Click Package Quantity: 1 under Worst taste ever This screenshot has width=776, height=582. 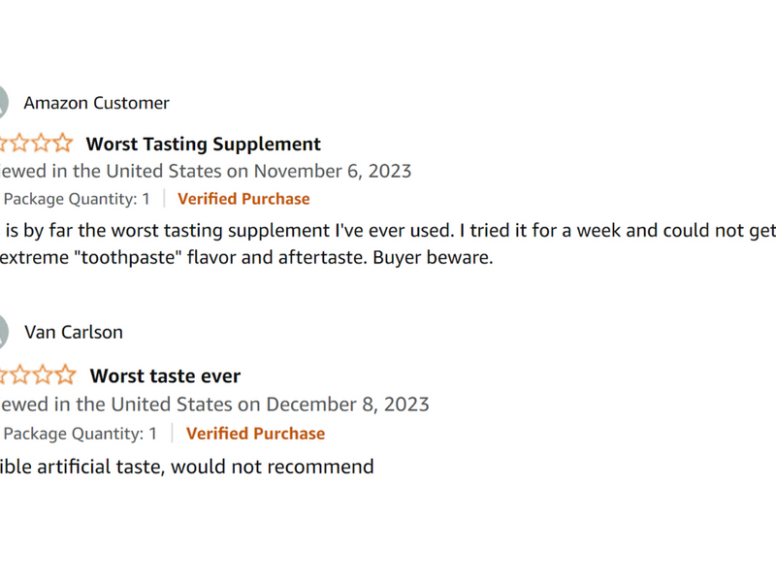coord(81,434)
